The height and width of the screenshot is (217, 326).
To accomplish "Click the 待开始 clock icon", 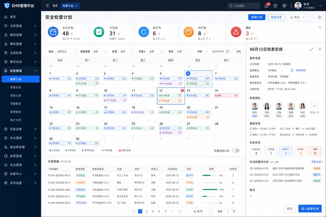I will [188, 32].
